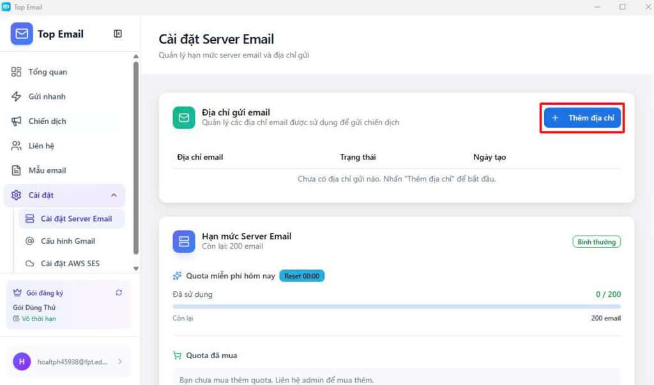This screenshot has width=654, height=385.
Task: Click Mẫu email document icon
Action: pyautogui.click(x=16, y=170)
